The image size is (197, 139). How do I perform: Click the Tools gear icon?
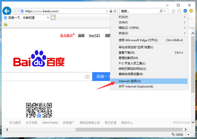[x=185, y=11]
